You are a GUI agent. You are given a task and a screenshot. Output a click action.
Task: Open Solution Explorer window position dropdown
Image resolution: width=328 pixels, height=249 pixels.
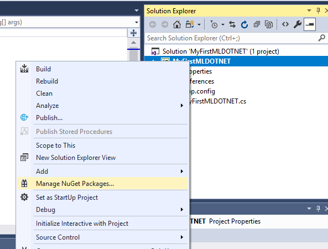click(309, 11)
